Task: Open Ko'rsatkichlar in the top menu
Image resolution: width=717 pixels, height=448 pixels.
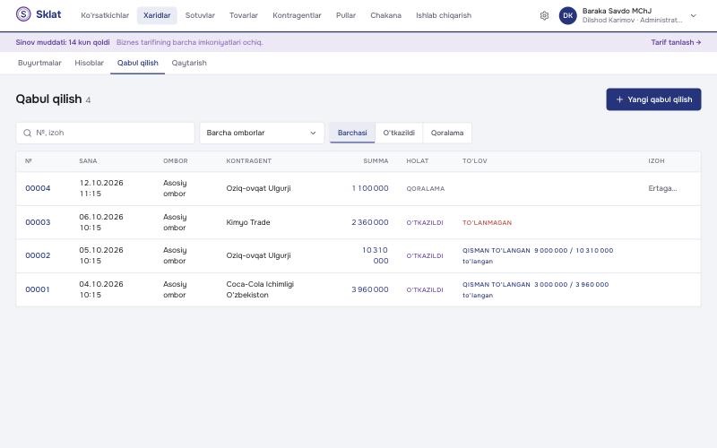Action: pyautogui.click(x=105, y=15)
